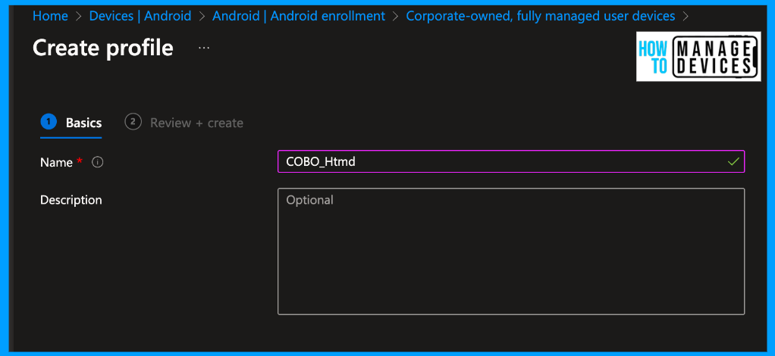Click the Name field containing COBO_Htmd
775x356 pixels.
pos(511,161)
